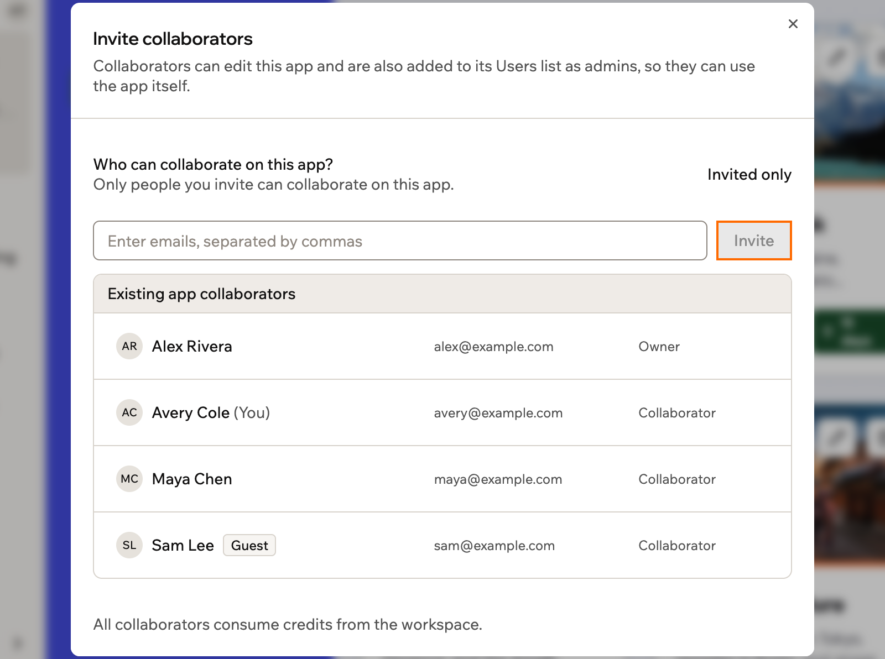Image resolution: width=885 pixels, height=659 pixels.
Task: Click the AR avatar for Alex Rivera
Action: pyautogui.click(x=129, y=346)
